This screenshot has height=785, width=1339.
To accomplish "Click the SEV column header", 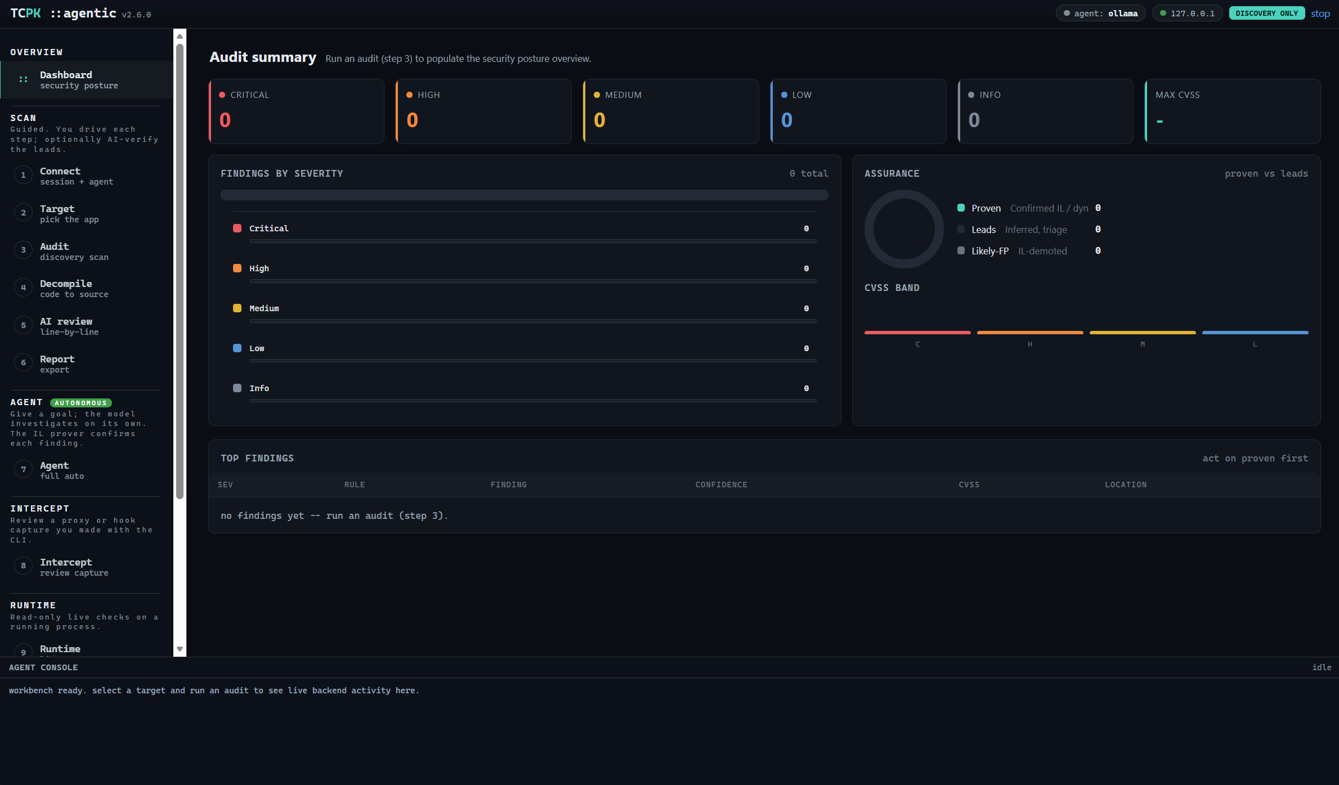I will pos(225,485).
